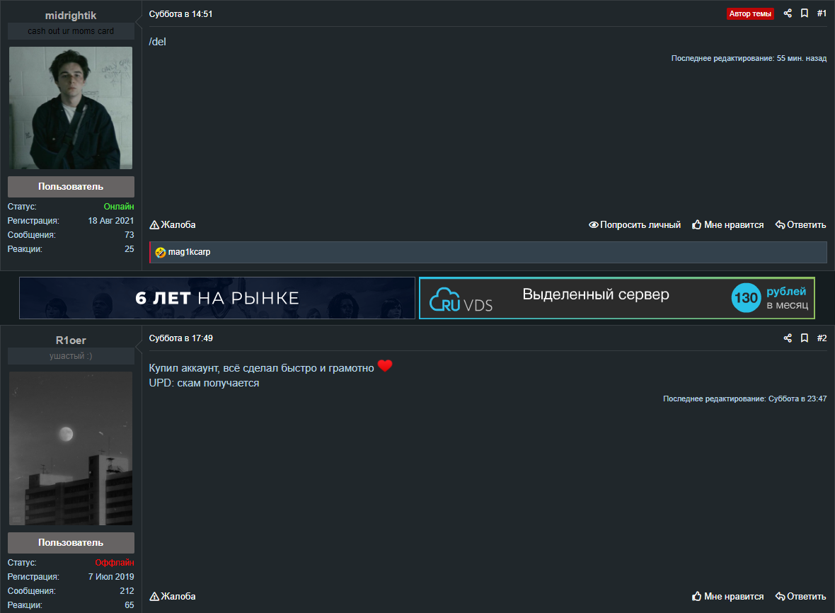Click the reply arrow icon in post #1
The width and height of the screenshot is (835, 613).
click(x=780, y=225)
